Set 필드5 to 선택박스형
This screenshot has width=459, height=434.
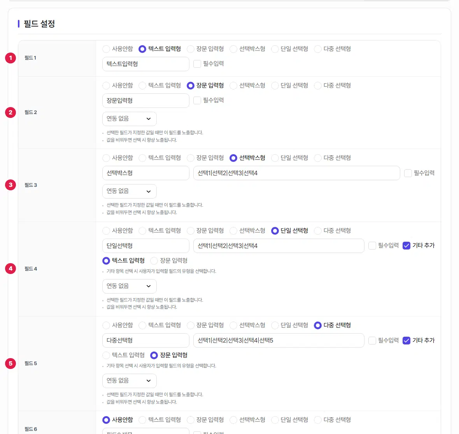pyautogui.click(x=233, y=325)
